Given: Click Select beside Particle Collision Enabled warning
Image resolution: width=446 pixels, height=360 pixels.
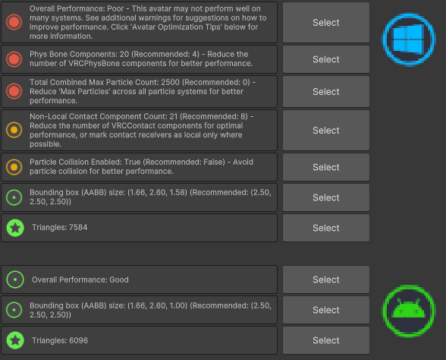Looking at the screenshot, I should tap(326, 167).
